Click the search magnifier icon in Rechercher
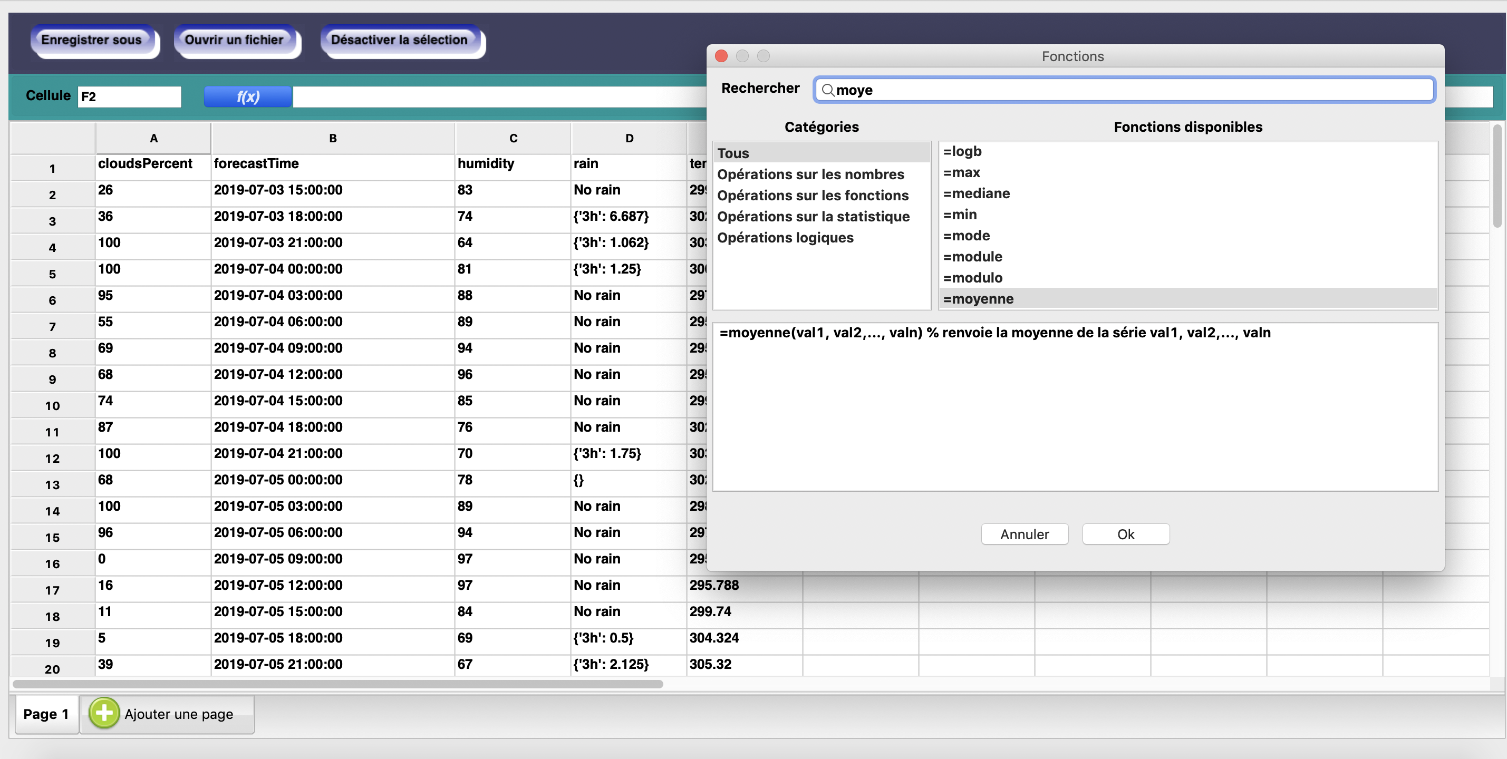 (827, 90)
